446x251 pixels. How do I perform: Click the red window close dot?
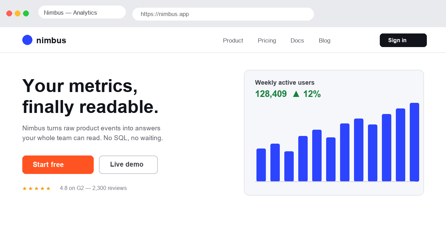[x=9, y=13]
